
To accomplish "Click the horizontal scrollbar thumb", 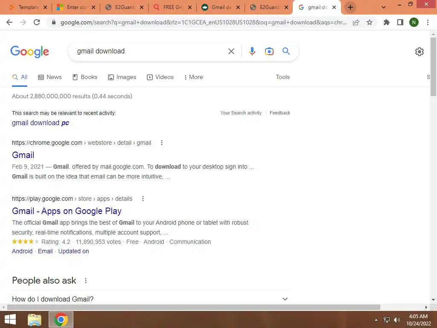I will click(x=194, y=307).
